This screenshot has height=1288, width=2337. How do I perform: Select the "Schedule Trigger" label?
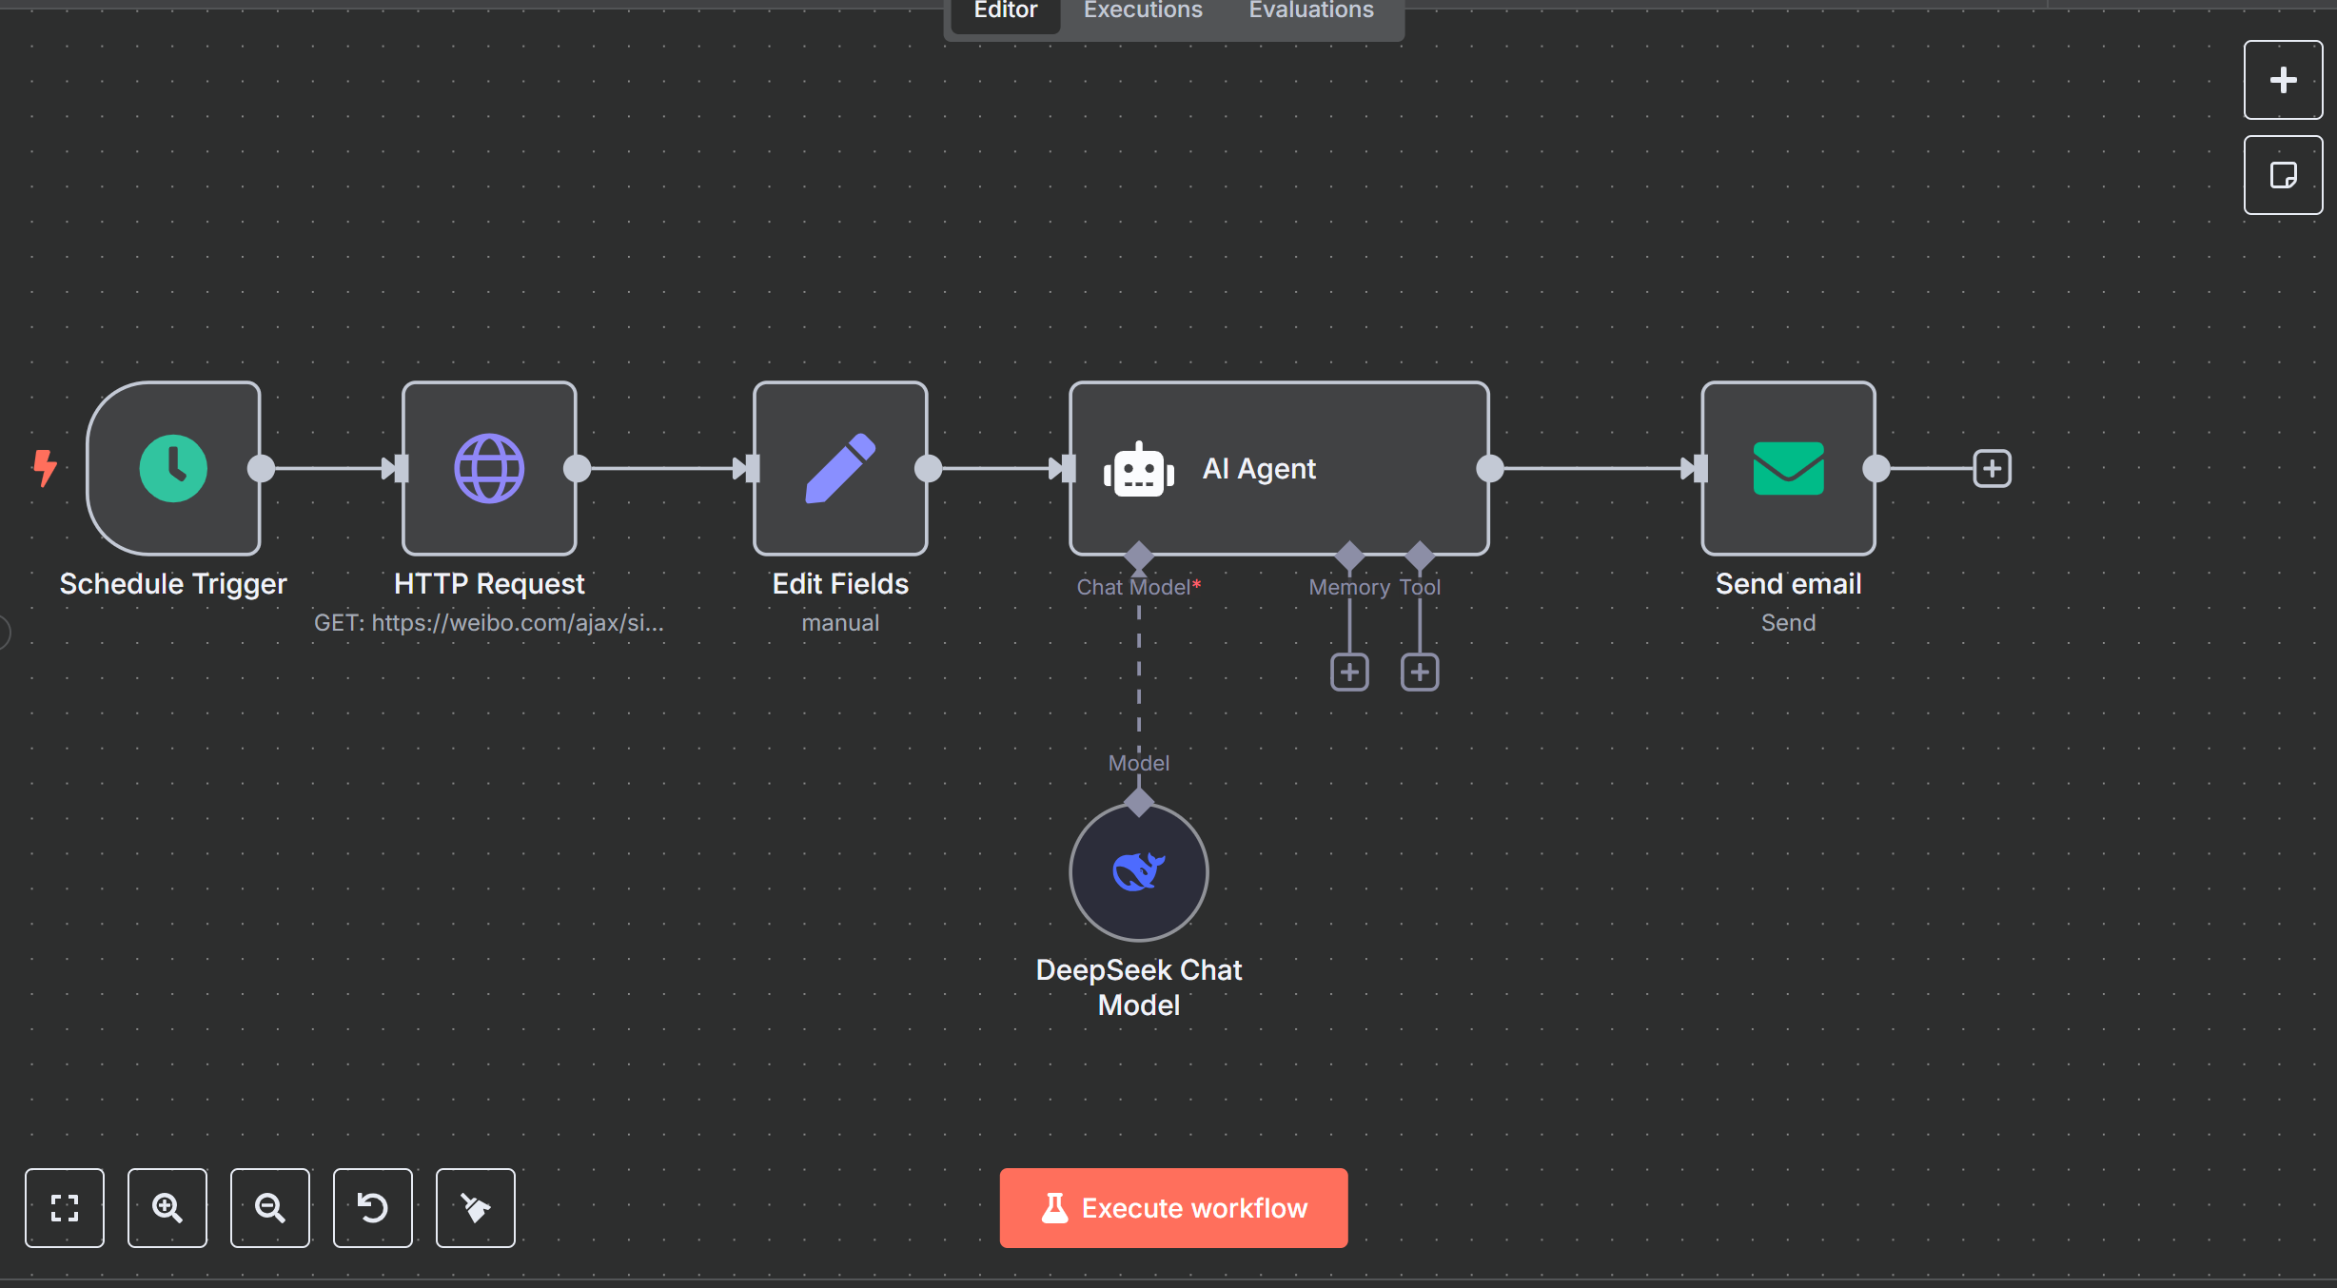[x=173, y=584]
